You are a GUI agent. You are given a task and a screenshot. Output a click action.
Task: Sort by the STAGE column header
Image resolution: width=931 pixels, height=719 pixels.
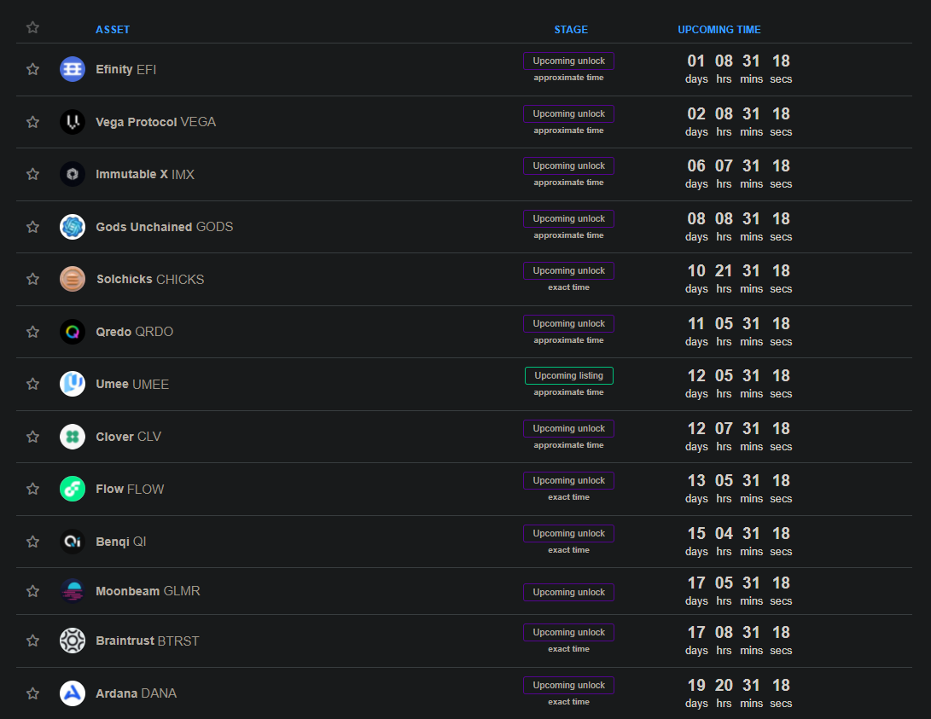point(571,30)
